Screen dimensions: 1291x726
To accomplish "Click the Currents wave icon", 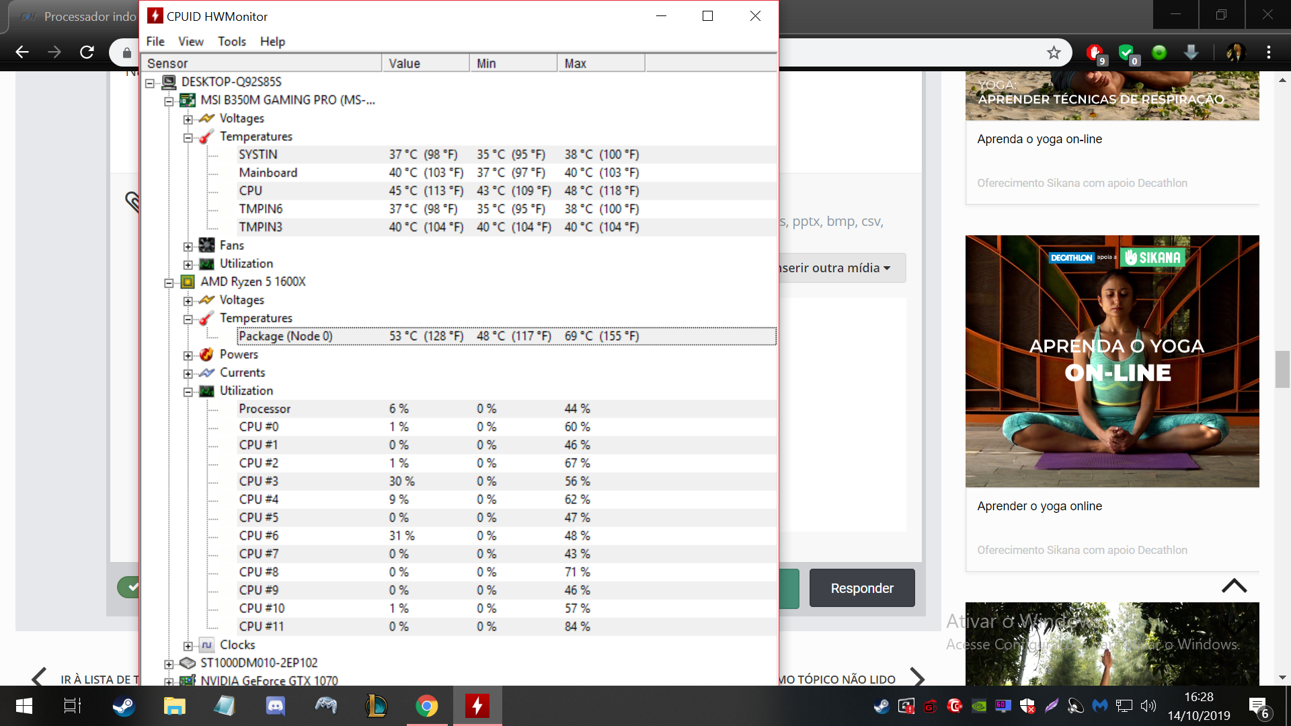I will [x=207, y=372].
